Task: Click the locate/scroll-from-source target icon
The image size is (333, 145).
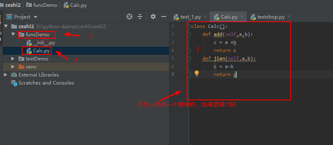Action: tap(129, 17)
